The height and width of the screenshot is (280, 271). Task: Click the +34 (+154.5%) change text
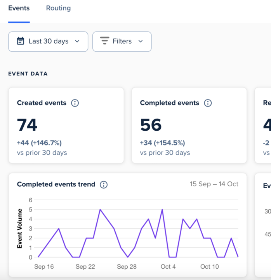point(162,143)
